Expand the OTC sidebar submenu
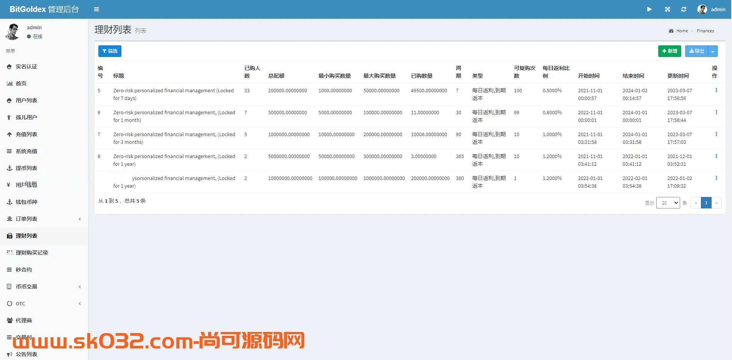The width and height of the screenshot is (732, 360). [x=44, y=303]
